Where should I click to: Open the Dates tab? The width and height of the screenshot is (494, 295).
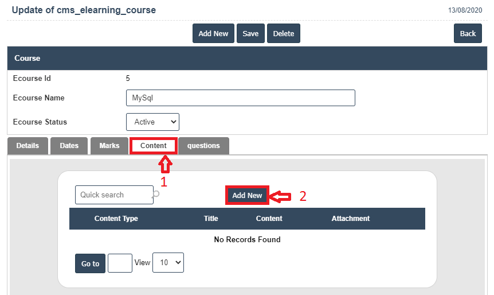pyautogui.click(x=69, y=146)
